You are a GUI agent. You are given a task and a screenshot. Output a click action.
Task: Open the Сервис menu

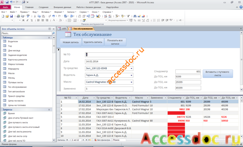coord(84,12)
